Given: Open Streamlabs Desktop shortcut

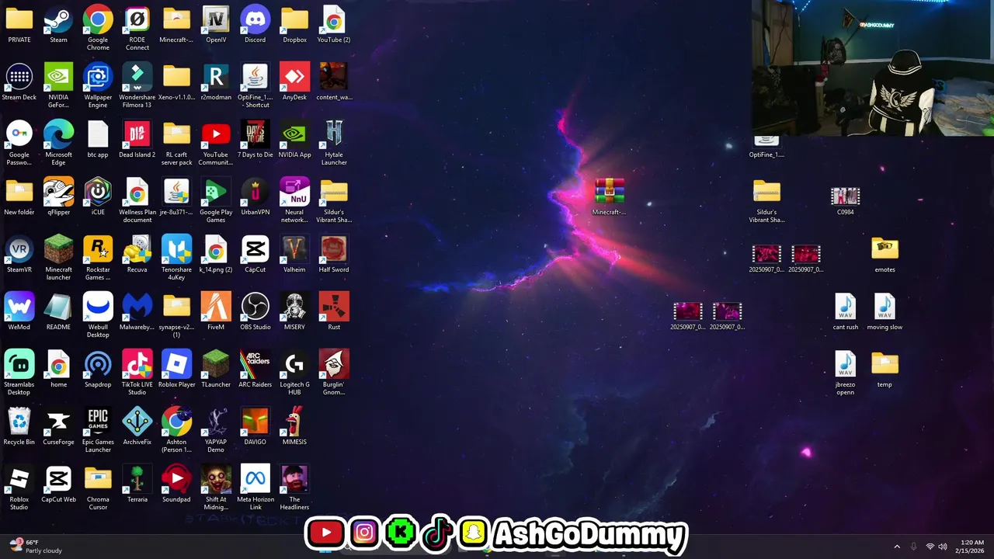Looking at the screenshot, I should click(x=19, y=373).
